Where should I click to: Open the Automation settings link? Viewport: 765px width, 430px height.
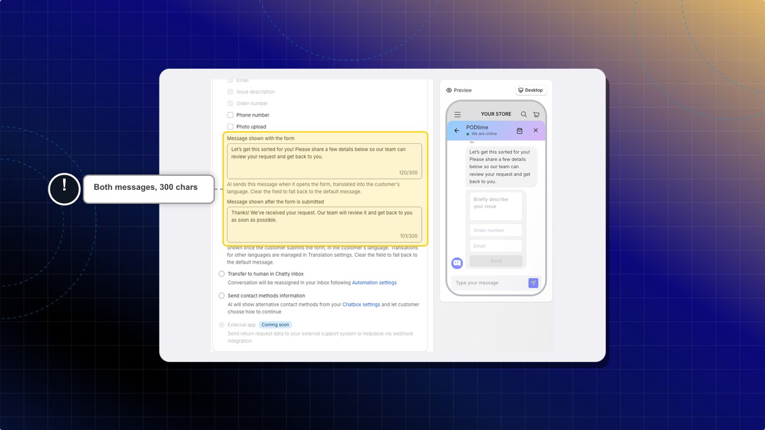[x=374, y=283]
